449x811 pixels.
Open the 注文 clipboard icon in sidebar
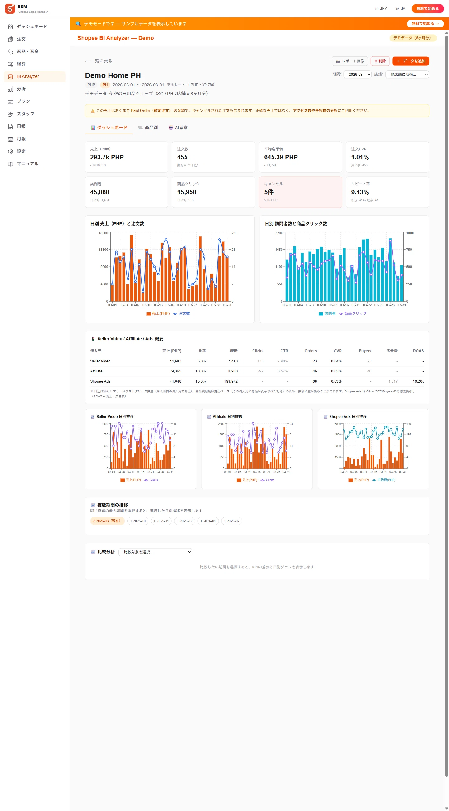coord(11,39)
